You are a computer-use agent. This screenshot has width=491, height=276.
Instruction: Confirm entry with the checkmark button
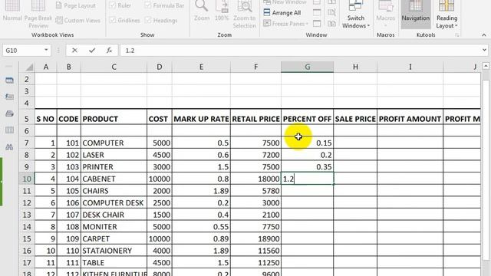92,51
